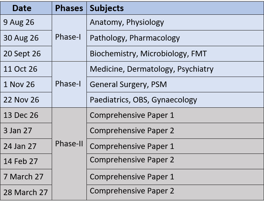Select Comprehensive Paper 2 for 28 March 27
The height and width of the screenshot is (201, 264).
[175, 192]
